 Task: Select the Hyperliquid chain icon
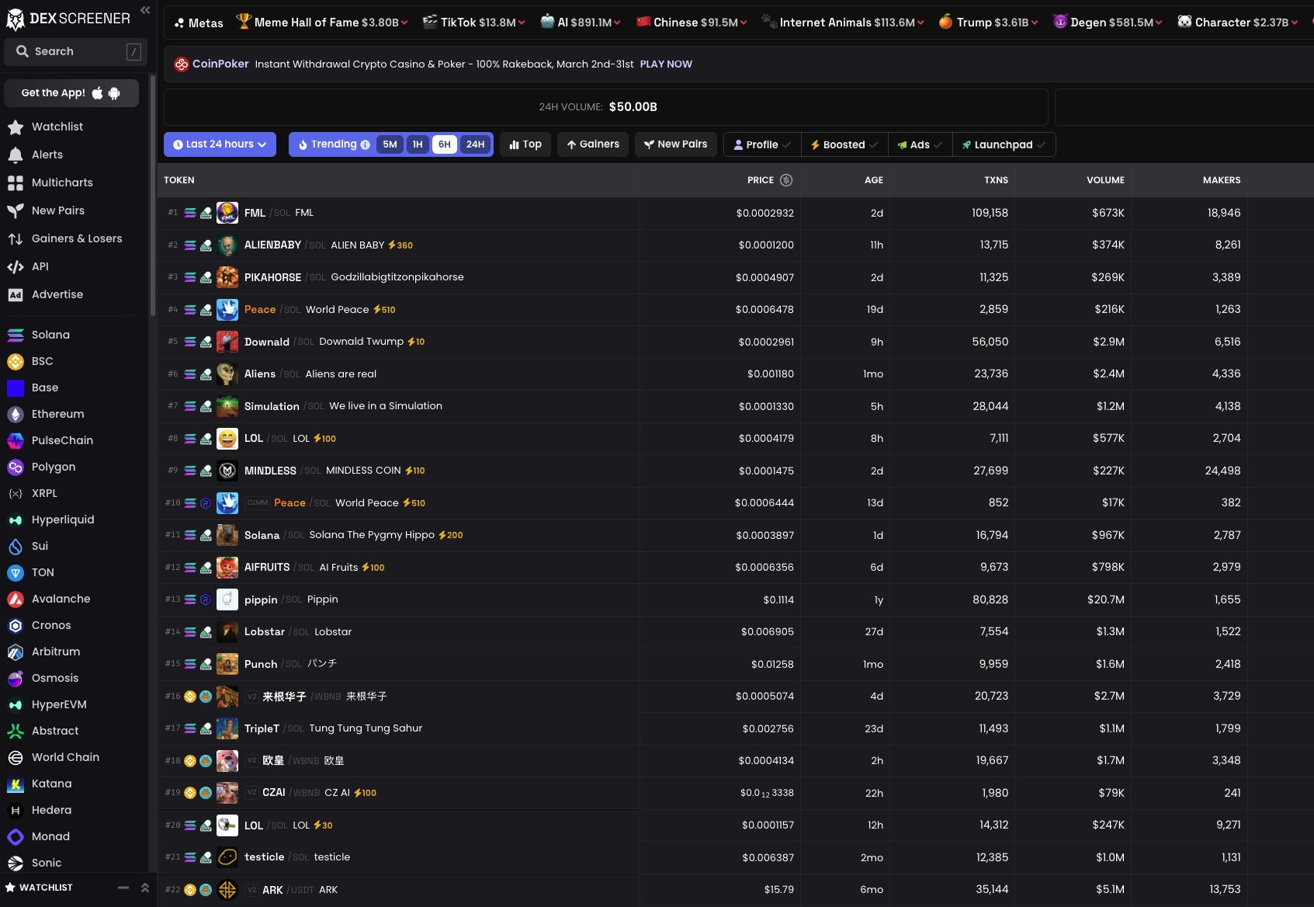click(16, 520)
